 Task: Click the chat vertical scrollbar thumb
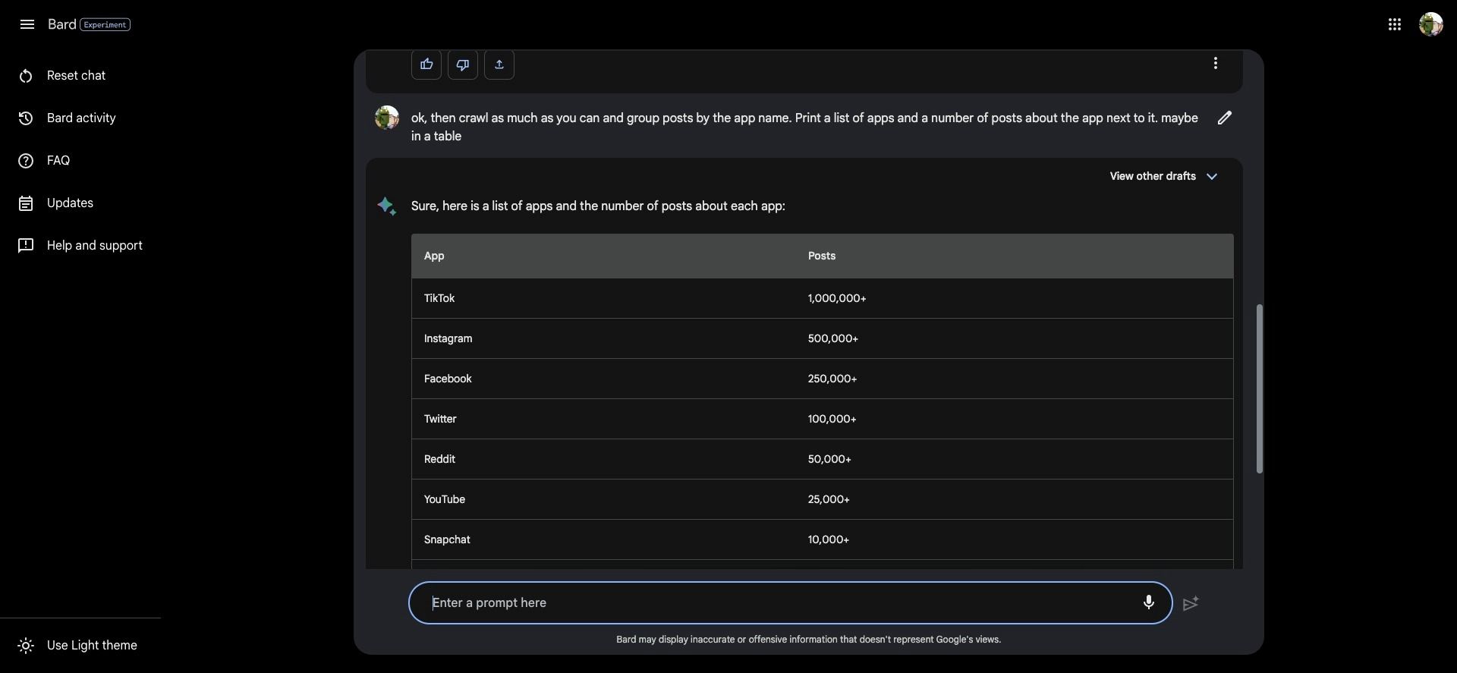pos(1259,388)
